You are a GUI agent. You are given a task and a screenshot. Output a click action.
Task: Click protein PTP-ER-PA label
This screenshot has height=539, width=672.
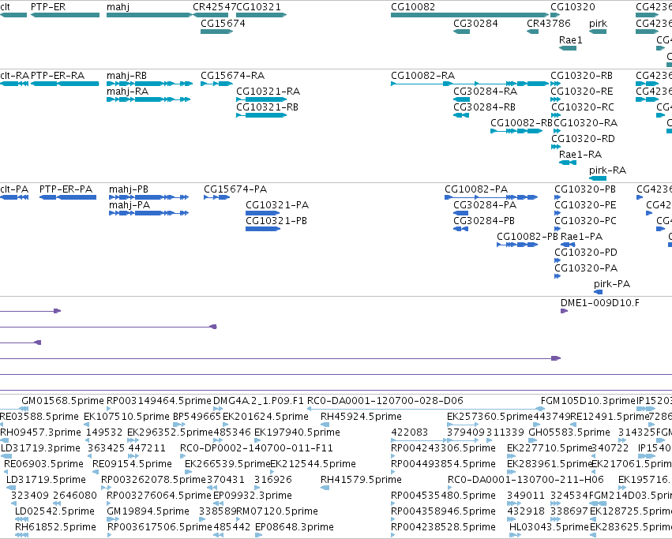tap(66, 189)
